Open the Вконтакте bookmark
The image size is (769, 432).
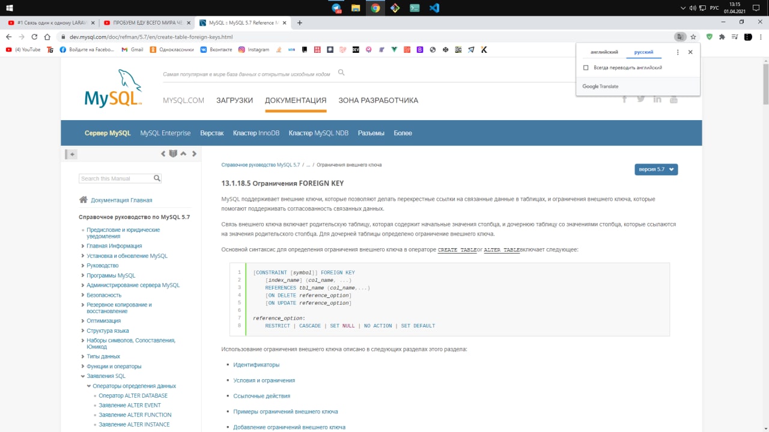pos(216,50)
